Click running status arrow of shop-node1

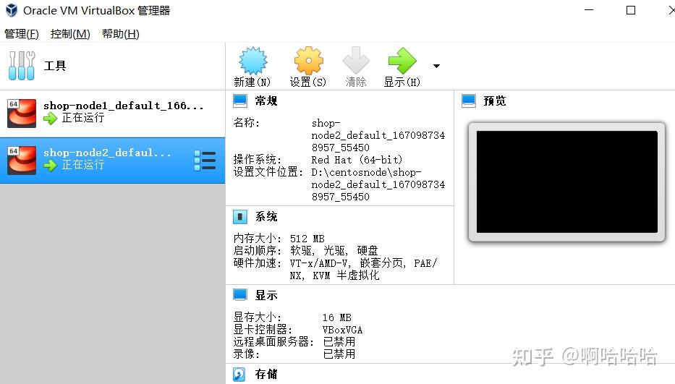[x=51, y=118]
